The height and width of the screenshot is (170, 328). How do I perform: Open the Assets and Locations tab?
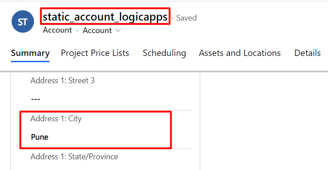pos(240,53)
